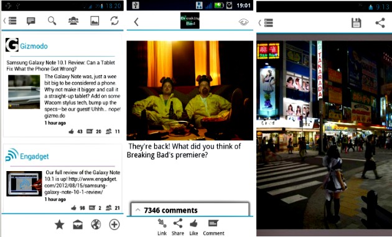Tap the battery icon in the middle status bar
Viewport: 392px width, 237px height.
(x=219, y=5)
